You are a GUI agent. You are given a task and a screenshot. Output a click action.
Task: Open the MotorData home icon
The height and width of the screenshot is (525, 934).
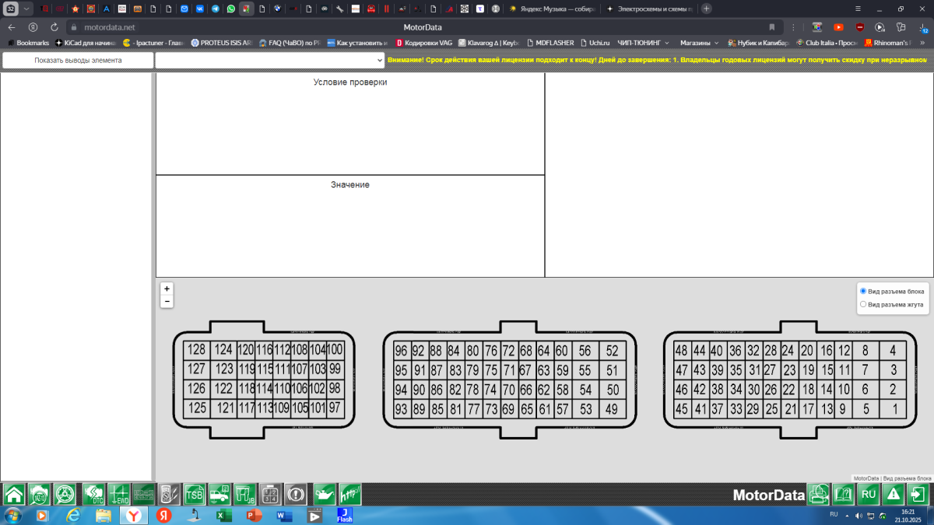click(14, 494)
